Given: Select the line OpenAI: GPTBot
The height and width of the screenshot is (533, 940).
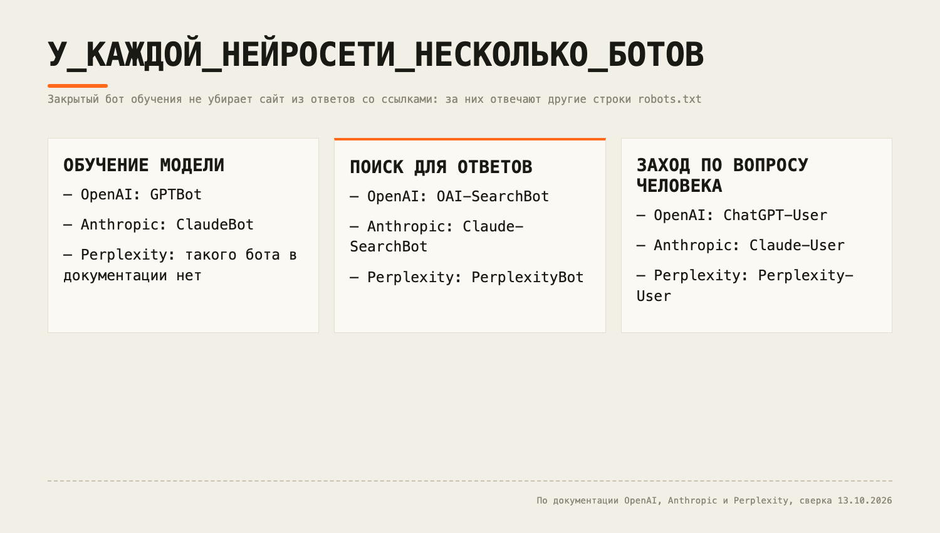Looking at the screenshot, I should [132, 194].
